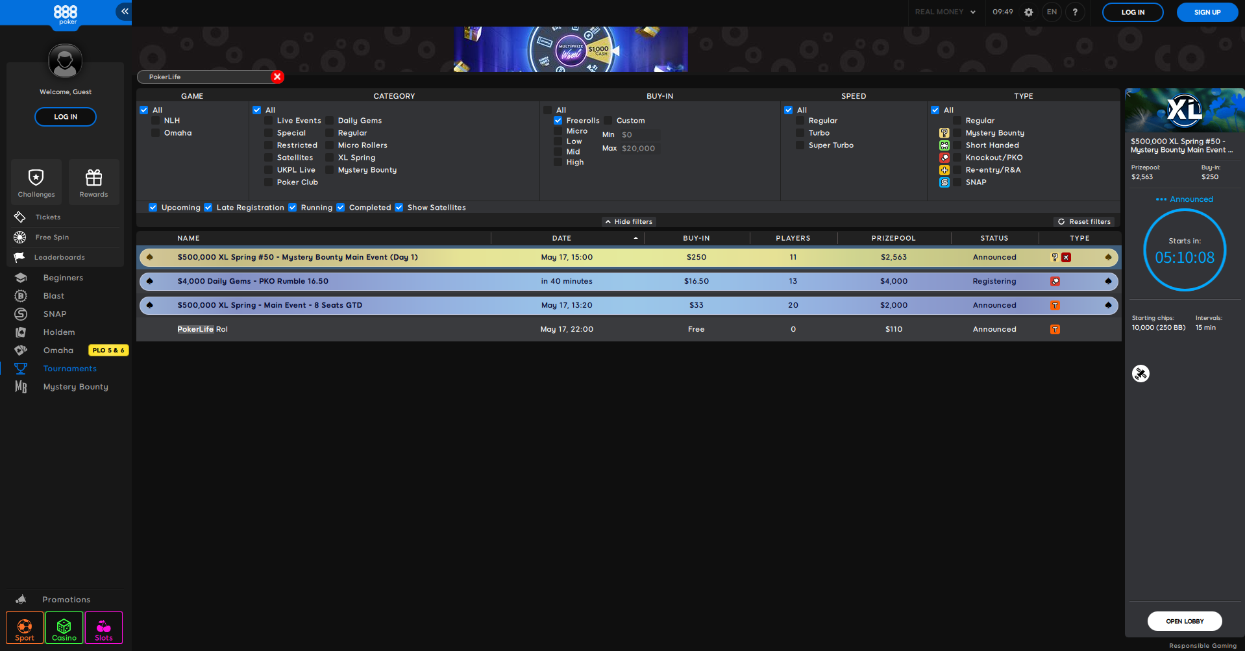Image resolution: width=1245 pixels, height=651 pixels.
Task: Uncheck the Late Registration checkbox
Action: pyautogui.click(x=208, y=208)
